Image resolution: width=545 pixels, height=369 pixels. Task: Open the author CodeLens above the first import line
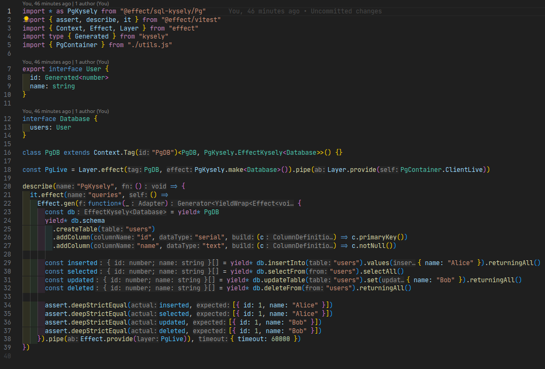click(x=66, y=3)
